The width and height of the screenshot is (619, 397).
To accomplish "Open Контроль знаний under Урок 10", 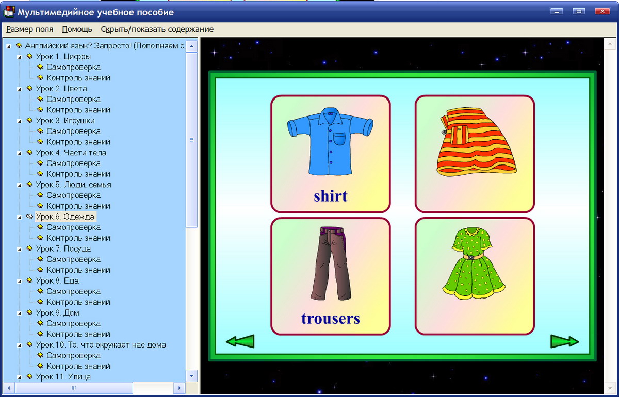I will tap(79, 366).
